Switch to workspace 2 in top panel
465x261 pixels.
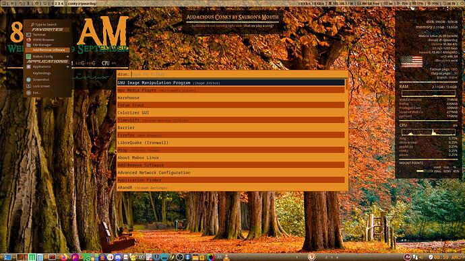point(56,3)
